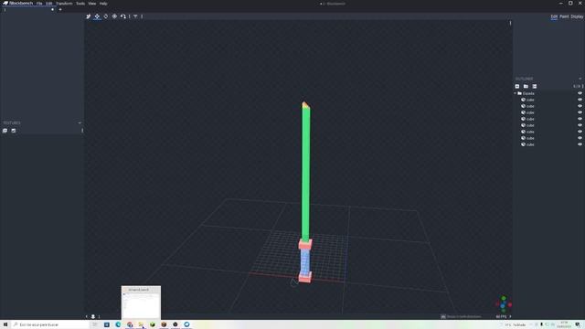The height and width of the screenshot is (329, 585).
Task: Open the Edge browser from the taskbar
Action: point(118,324)
